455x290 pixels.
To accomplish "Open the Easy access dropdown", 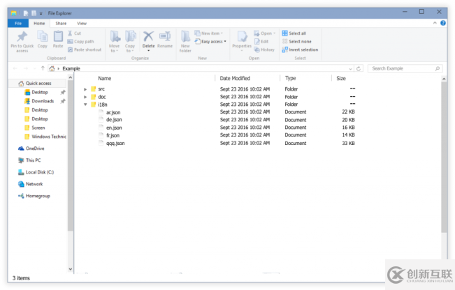I will (x=210, y=41).
